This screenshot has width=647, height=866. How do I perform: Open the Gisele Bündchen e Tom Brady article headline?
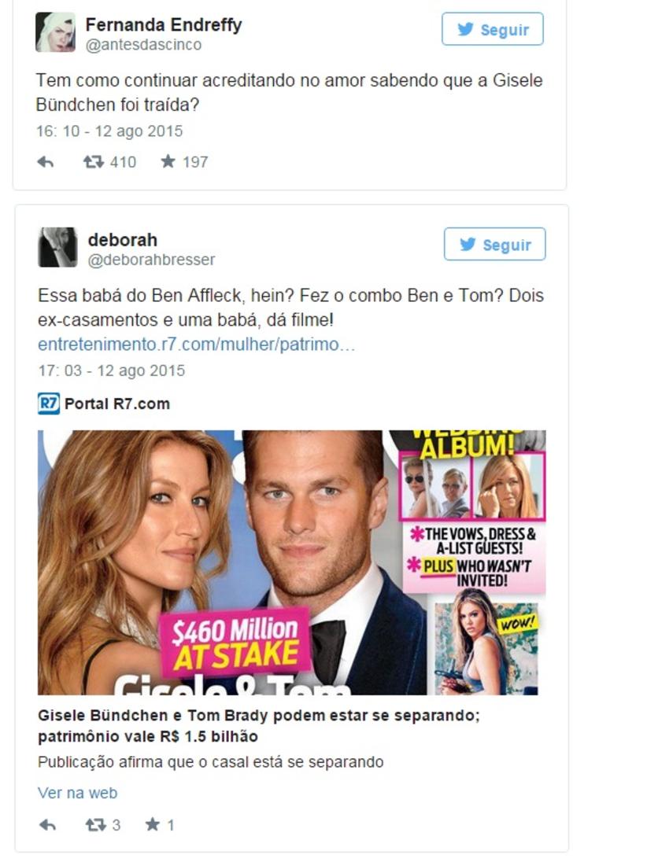(259, 726)
